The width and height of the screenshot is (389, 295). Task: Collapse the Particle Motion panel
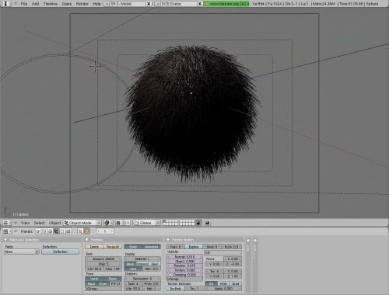coord(168,240)
